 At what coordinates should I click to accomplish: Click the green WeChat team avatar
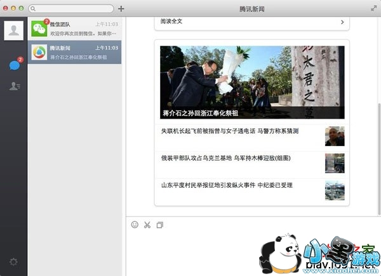click(39, 29)
